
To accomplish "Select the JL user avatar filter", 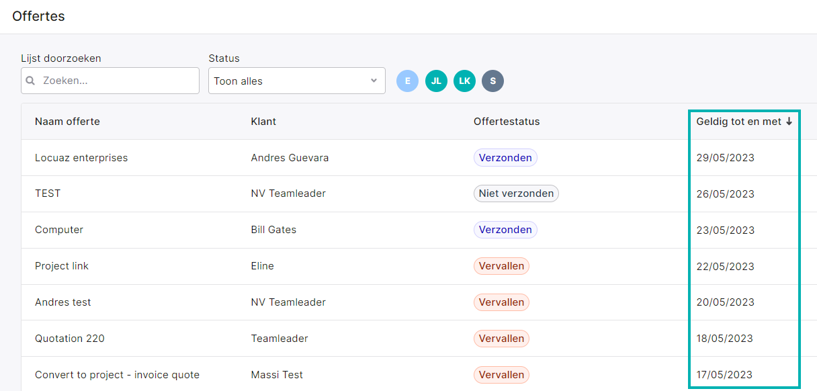I will click(x=436, y=81).
